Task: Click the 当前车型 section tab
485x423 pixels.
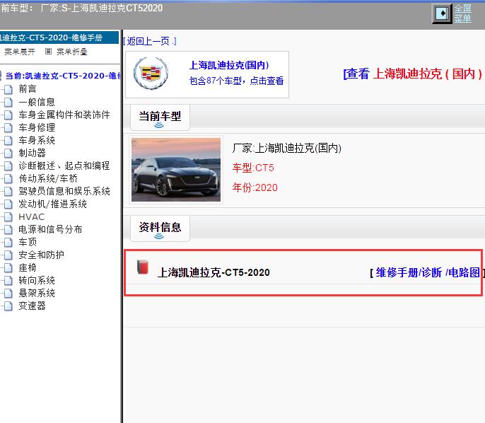Action: tap(160, 117)
